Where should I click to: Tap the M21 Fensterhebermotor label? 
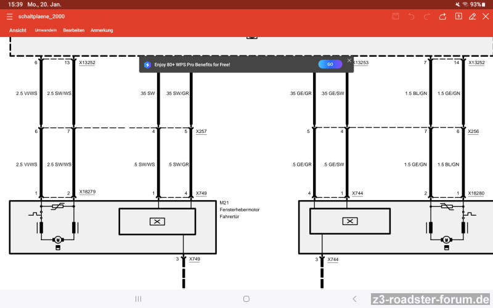click(240, 209)
